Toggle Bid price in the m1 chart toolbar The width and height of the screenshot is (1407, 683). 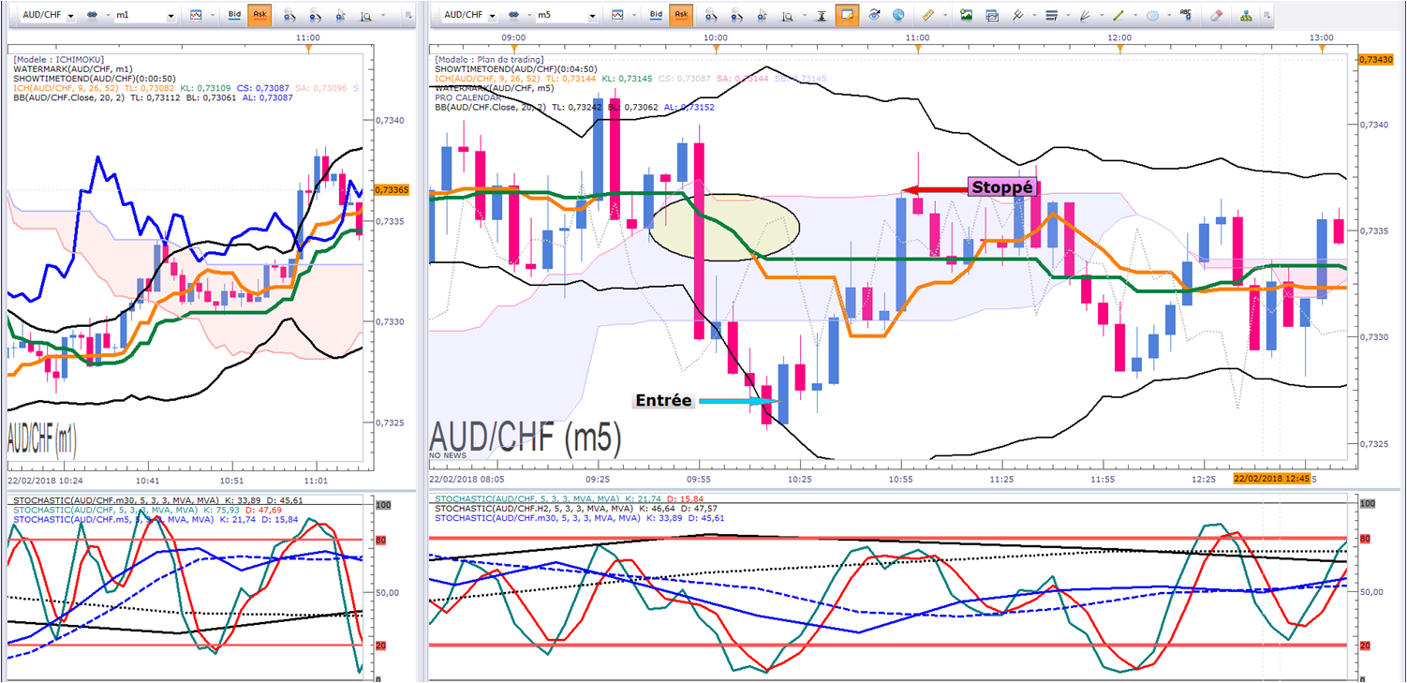pyautogui.click(x=235, y=15)
